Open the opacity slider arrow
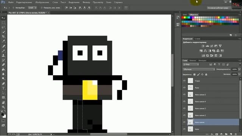The height and width of the screenshot is (136, 242). pos(239,70)
